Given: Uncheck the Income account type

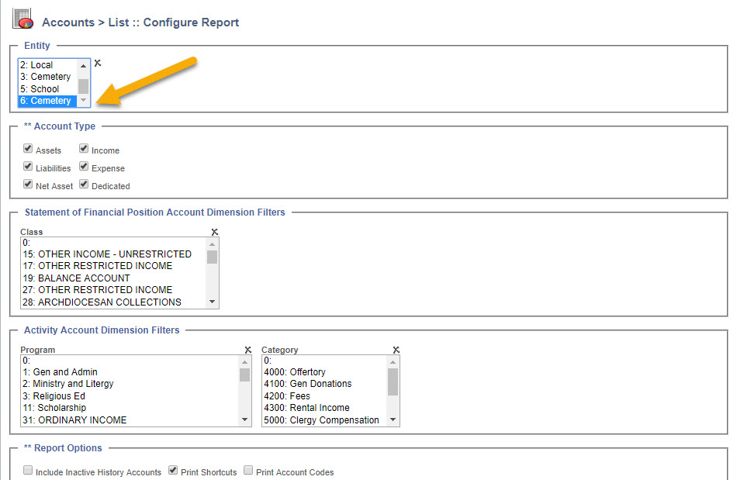Looking at the screenshot, I should click(84, 148).
